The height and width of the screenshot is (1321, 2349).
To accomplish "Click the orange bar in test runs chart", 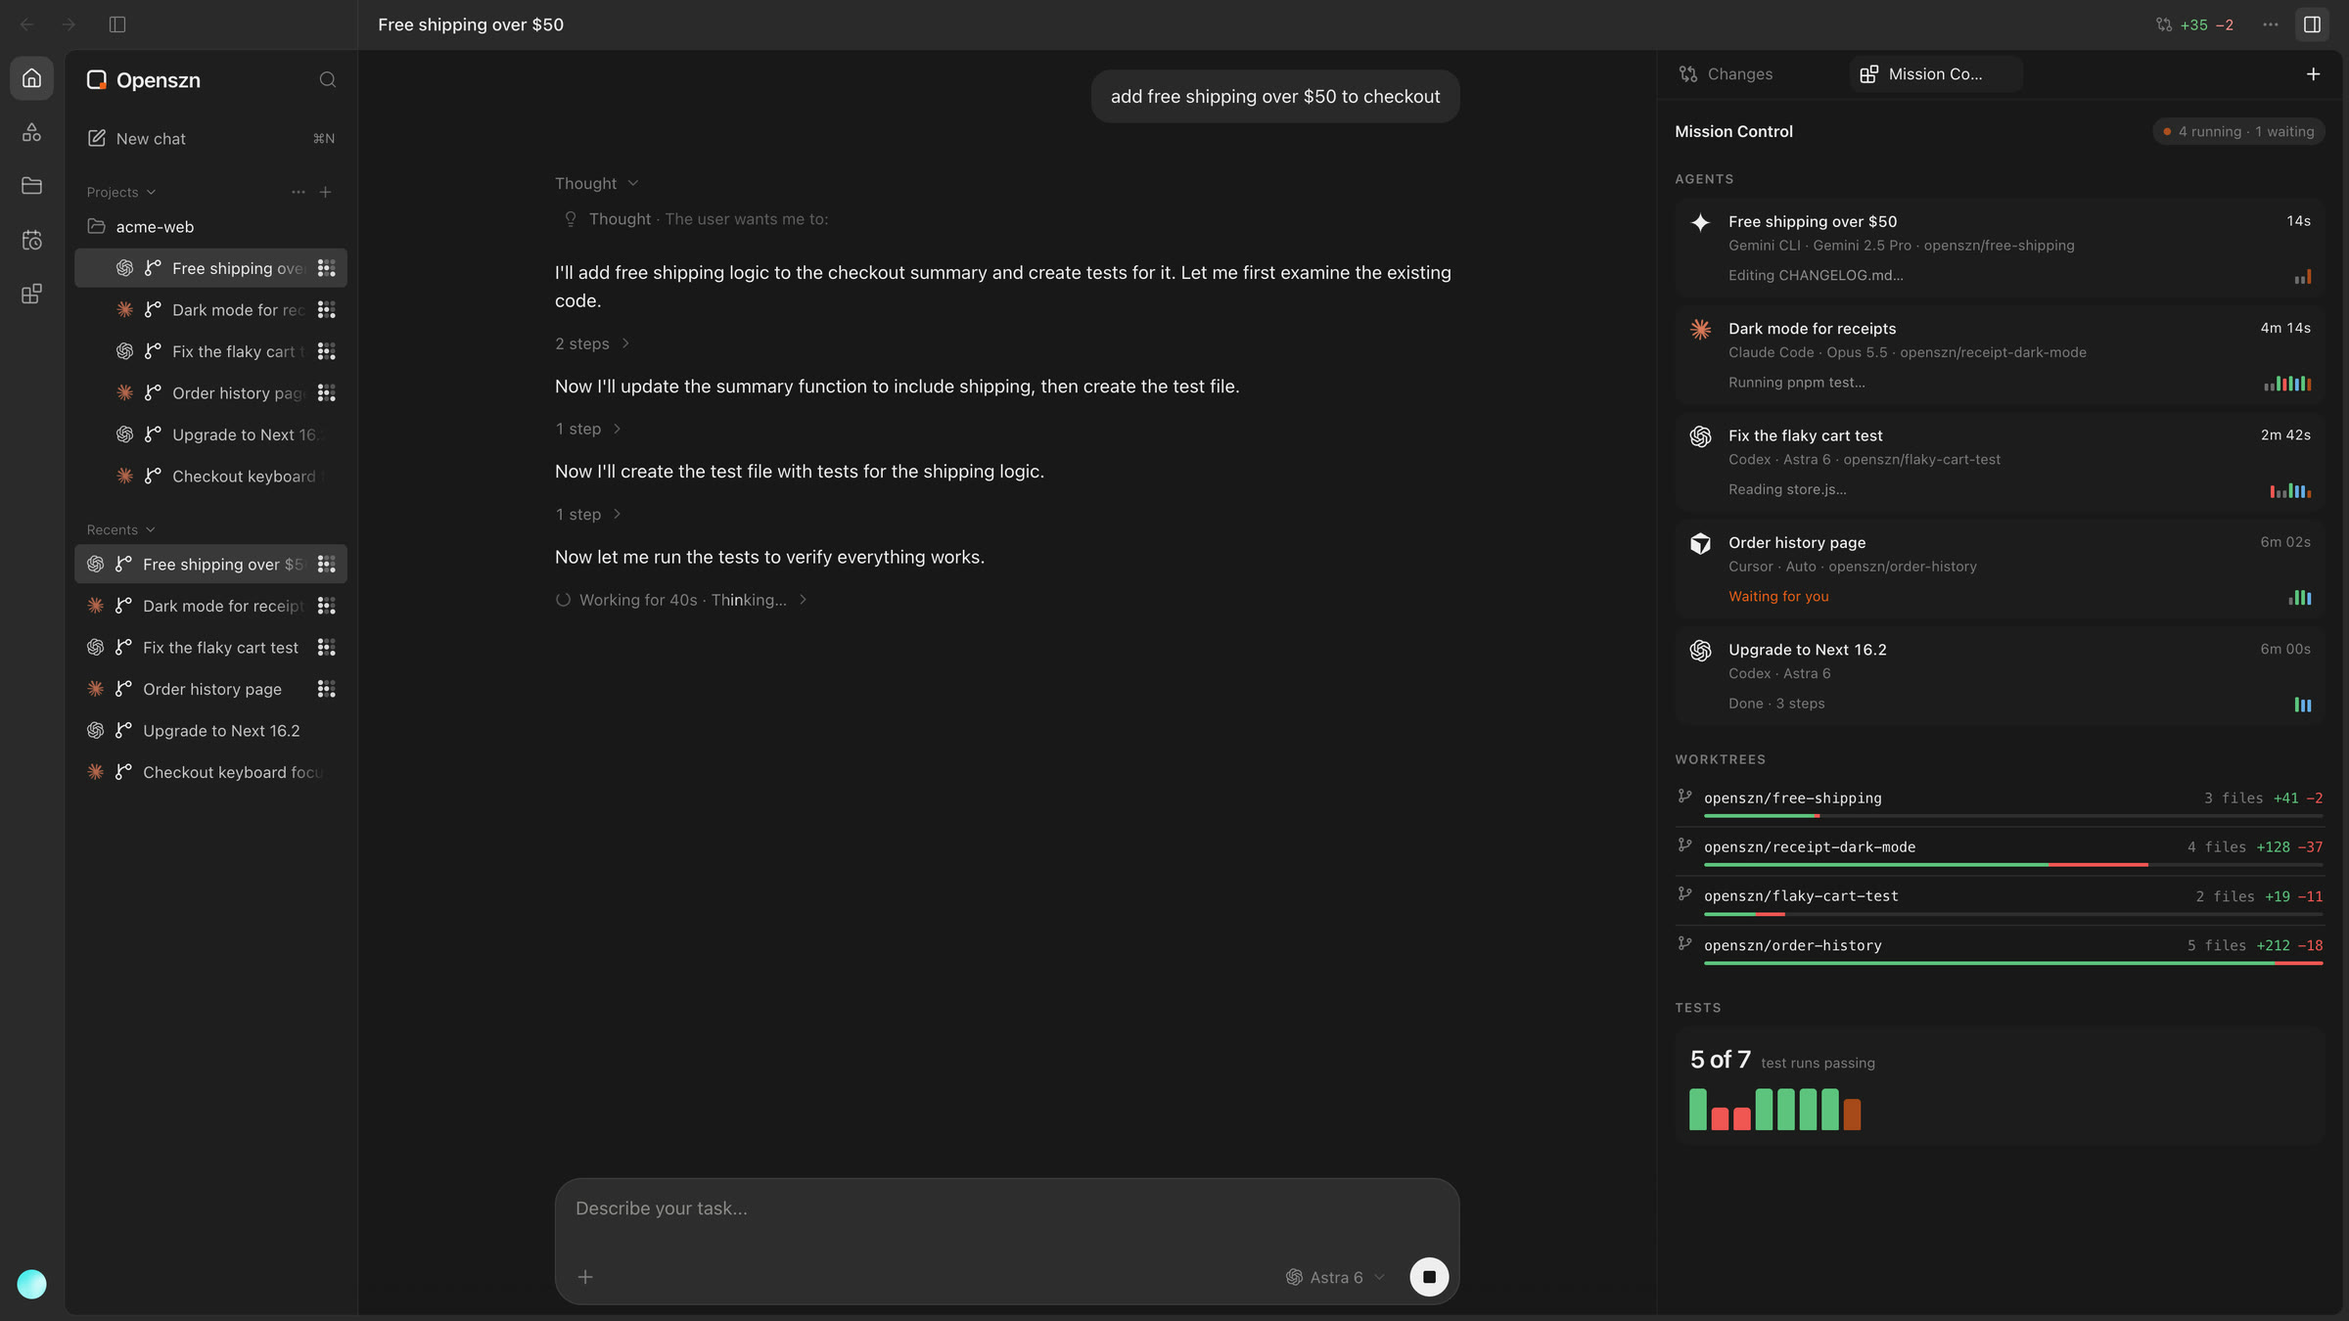I will [x=1852, y=1115].
